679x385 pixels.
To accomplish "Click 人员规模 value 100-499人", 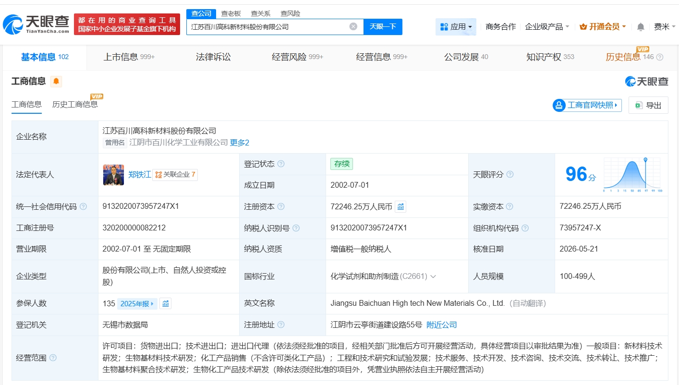I will [x=577, y=277].
